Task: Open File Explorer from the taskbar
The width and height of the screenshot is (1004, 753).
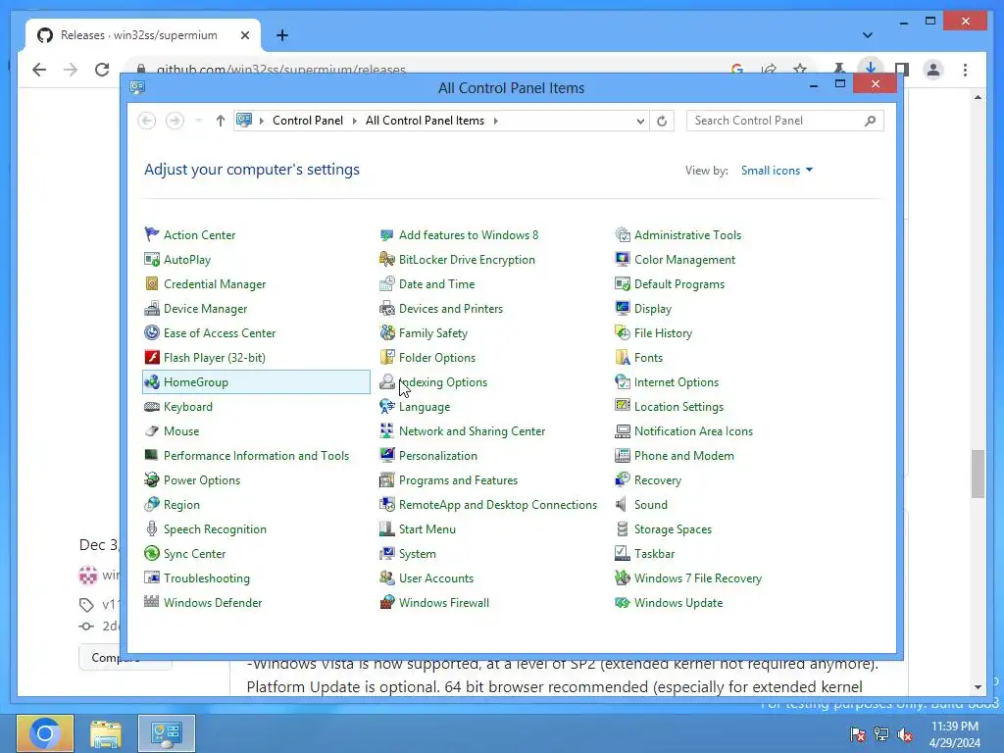Action: 106,733
